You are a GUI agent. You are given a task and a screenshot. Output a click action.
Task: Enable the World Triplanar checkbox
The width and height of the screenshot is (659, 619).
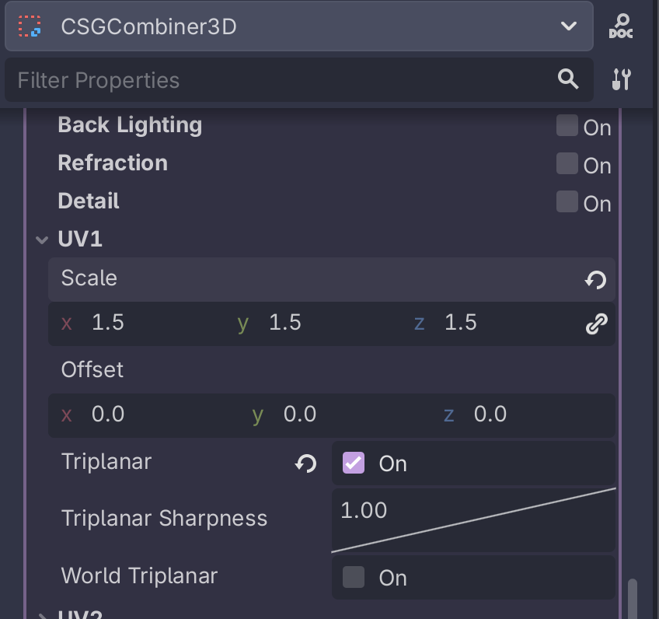point(354,577)
